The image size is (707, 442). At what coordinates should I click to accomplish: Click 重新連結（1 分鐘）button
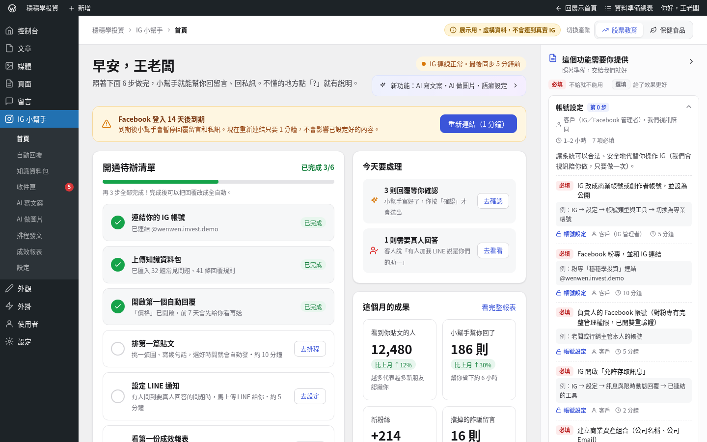478,124
